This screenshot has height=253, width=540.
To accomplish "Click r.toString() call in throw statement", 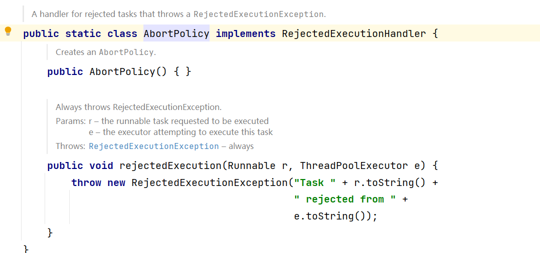I will point(390,182).
